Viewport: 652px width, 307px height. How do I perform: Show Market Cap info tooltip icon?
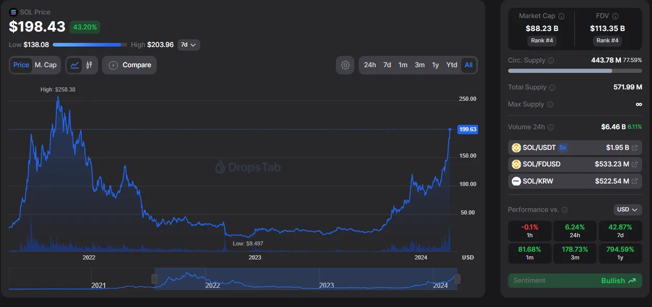(561, 16)
